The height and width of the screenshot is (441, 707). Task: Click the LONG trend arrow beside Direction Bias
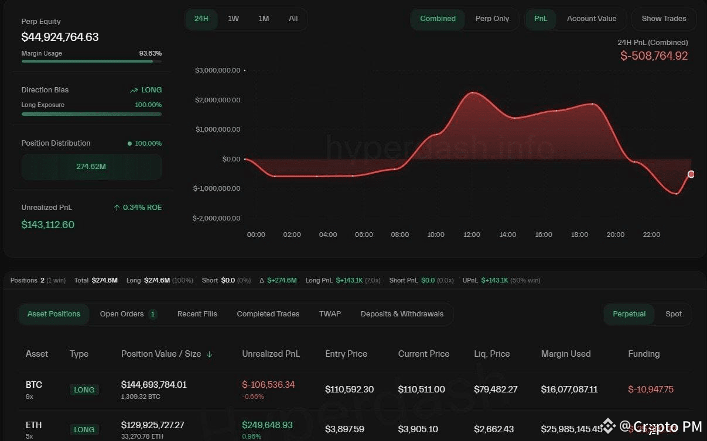[134, 89]
